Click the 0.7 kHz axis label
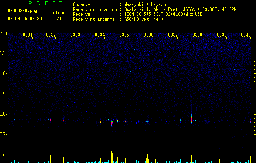The width and height of the screenshot is (256, 163). (x=3, y=134)
